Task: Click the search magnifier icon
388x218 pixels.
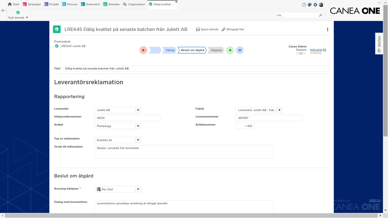Action: (320, 15)
